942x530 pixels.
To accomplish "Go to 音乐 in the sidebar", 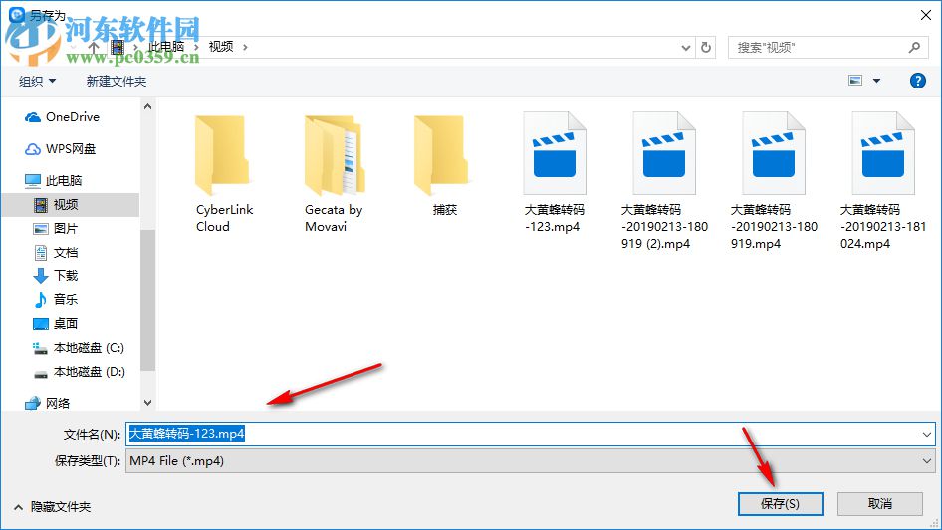I will click(x=56, y=299).
